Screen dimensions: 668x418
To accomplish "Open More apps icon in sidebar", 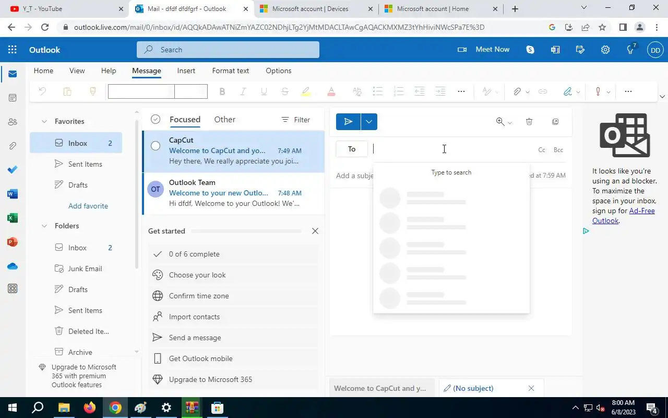I will [x=13, y=288].
